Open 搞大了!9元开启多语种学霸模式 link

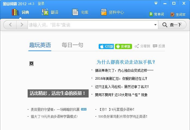click(x=54, y=116)
